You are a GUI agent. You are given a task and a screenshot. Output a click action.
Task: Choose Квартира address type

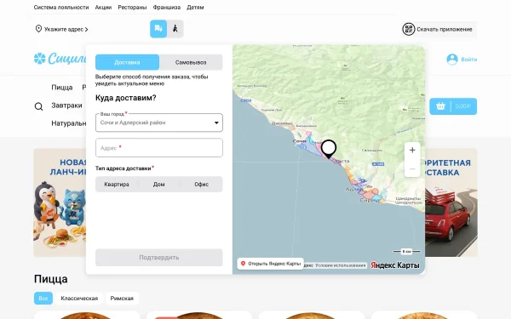117,185
